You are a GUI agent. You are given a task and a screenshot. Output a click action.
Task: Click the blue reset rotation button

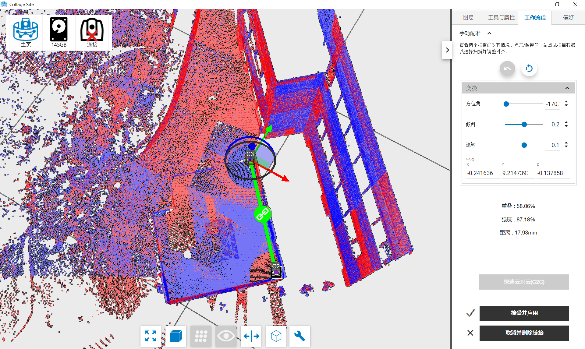pos(529,68)
